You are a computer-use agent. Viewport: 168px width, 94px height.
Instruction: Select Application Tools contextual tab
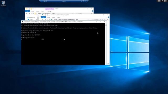49,9
